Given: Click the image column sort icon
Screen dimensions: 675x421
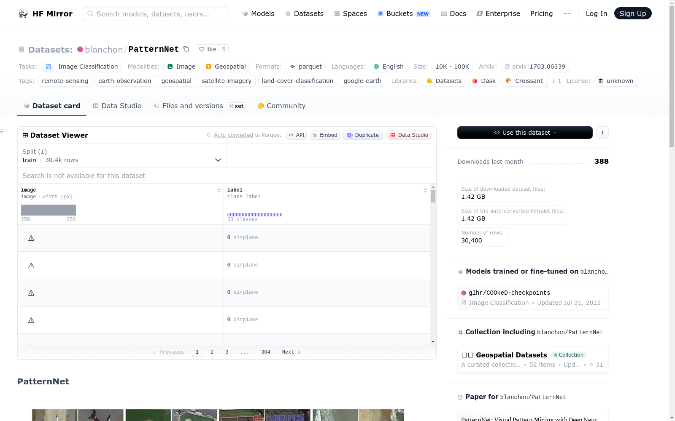Looking at the screenshot, I should (219, 190).
